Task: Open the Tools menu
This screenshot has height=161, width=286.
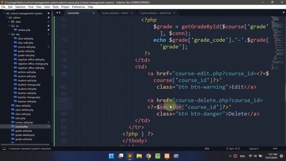Action: (55, 7)
